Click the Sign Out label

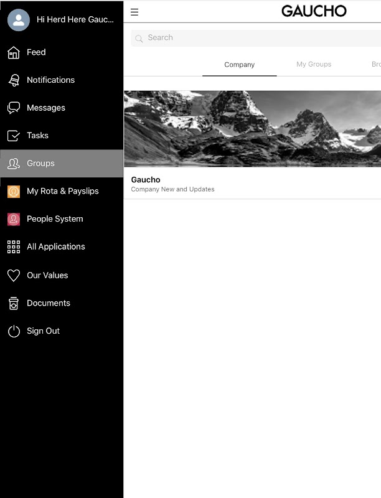(43, 331)
